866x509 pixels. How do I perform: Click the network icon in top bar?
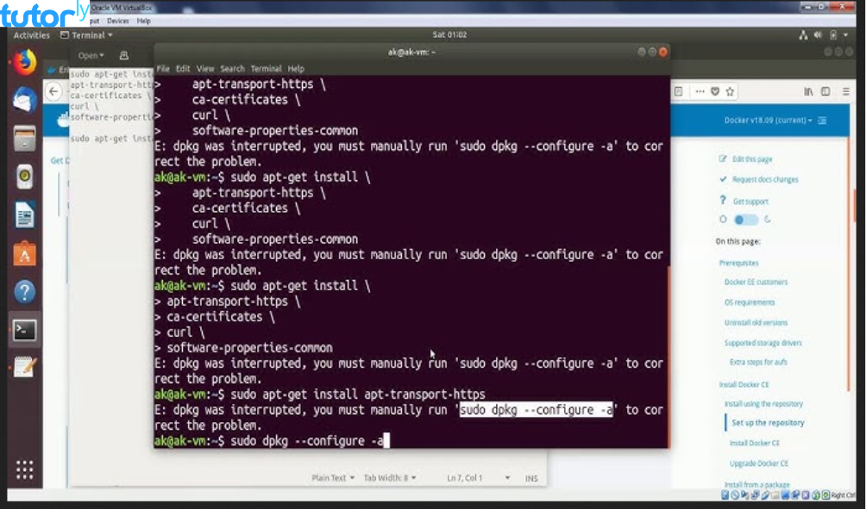[804, 35]
